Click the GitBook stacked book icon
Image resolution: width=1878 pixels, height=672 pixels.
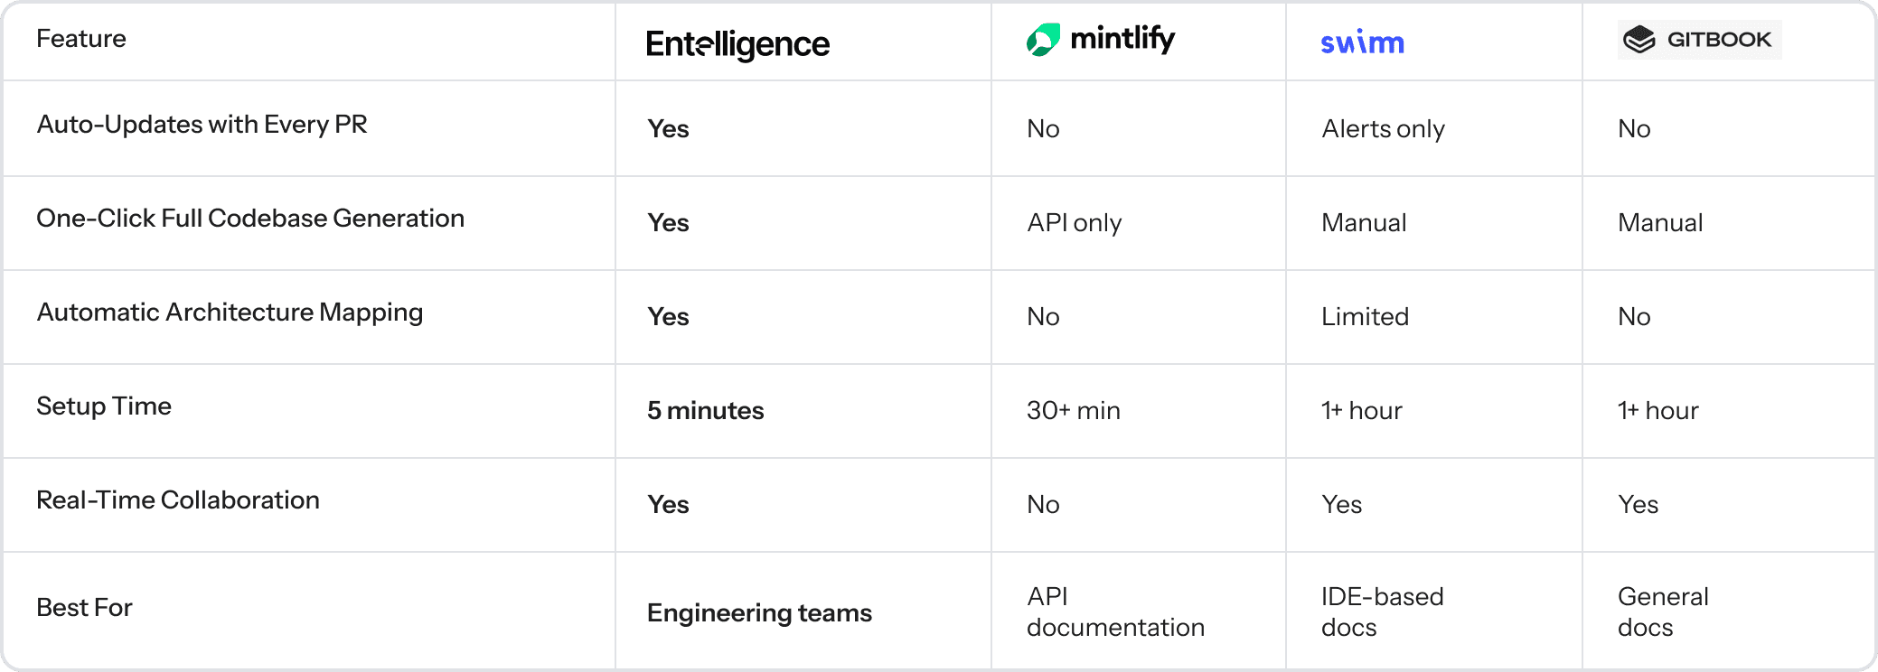click(1639, 40)
